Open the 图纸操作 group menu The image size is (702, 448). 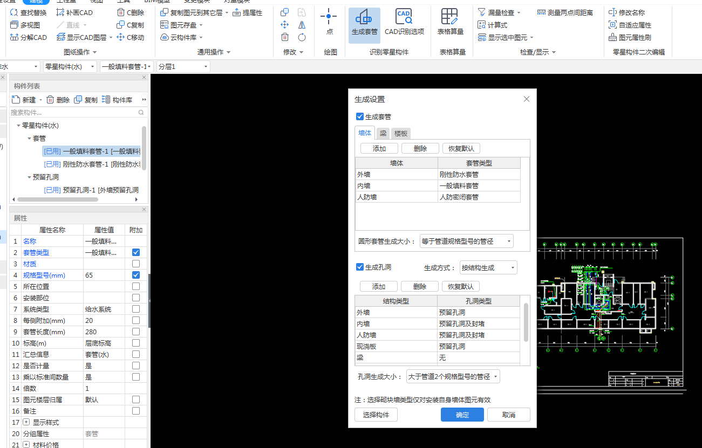80,52
